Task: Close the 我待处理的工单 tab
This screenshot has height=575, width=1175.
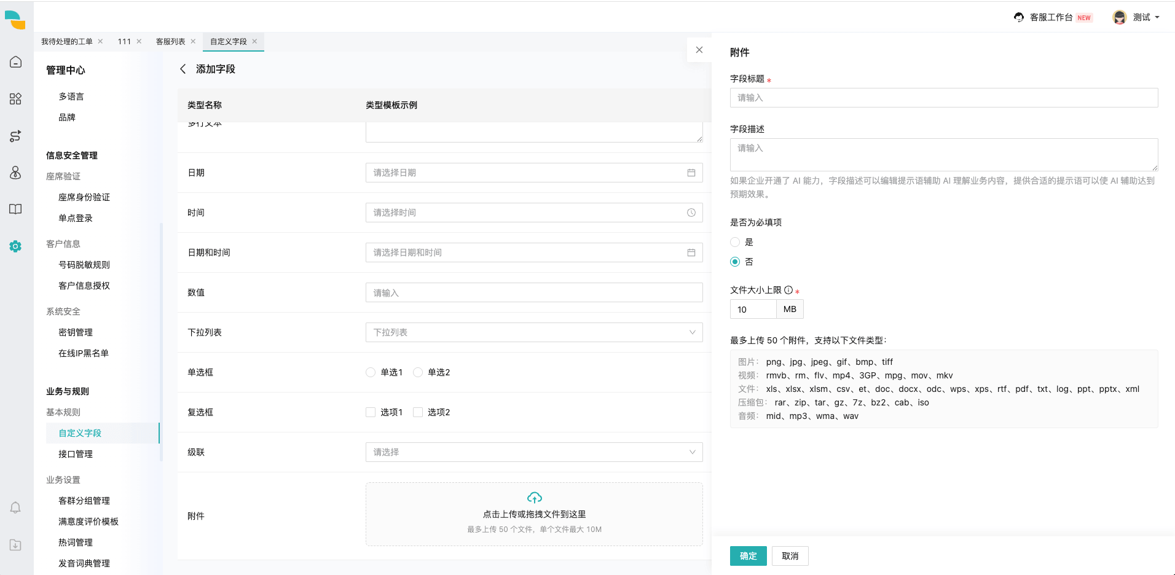Action: click(x=100, y=41)
